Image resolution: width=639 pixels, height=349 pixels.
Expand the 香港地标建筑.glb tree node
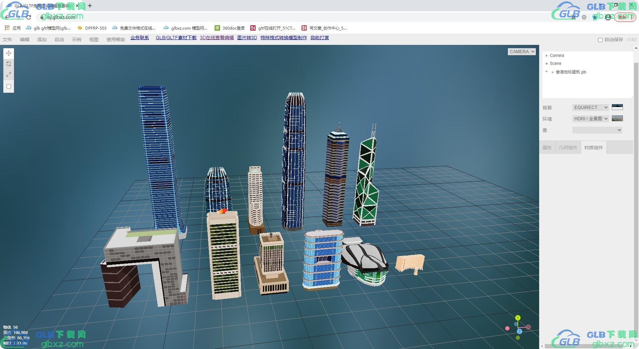pos(546,72)
